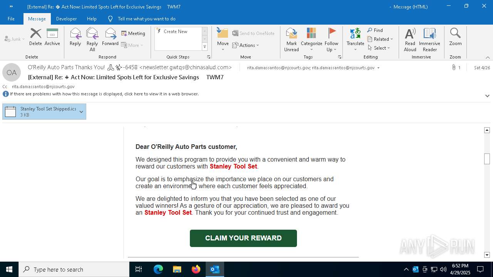Open the File tab
493x277 pixels.
pyautogui.click(x=11, y=19)
